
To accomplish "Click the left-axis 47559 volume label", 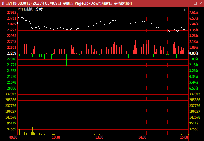I will pos(12,129).
